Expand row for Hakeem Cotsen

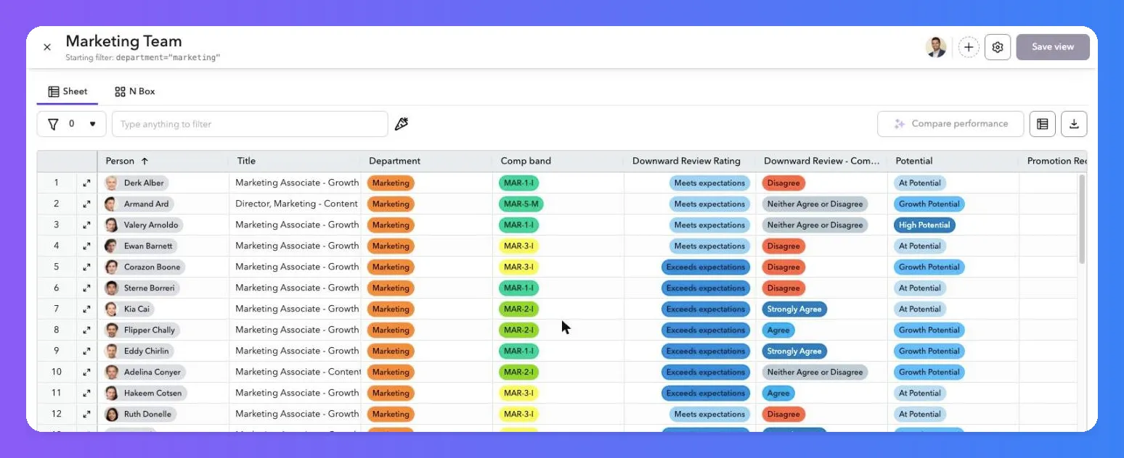[86, 394]
